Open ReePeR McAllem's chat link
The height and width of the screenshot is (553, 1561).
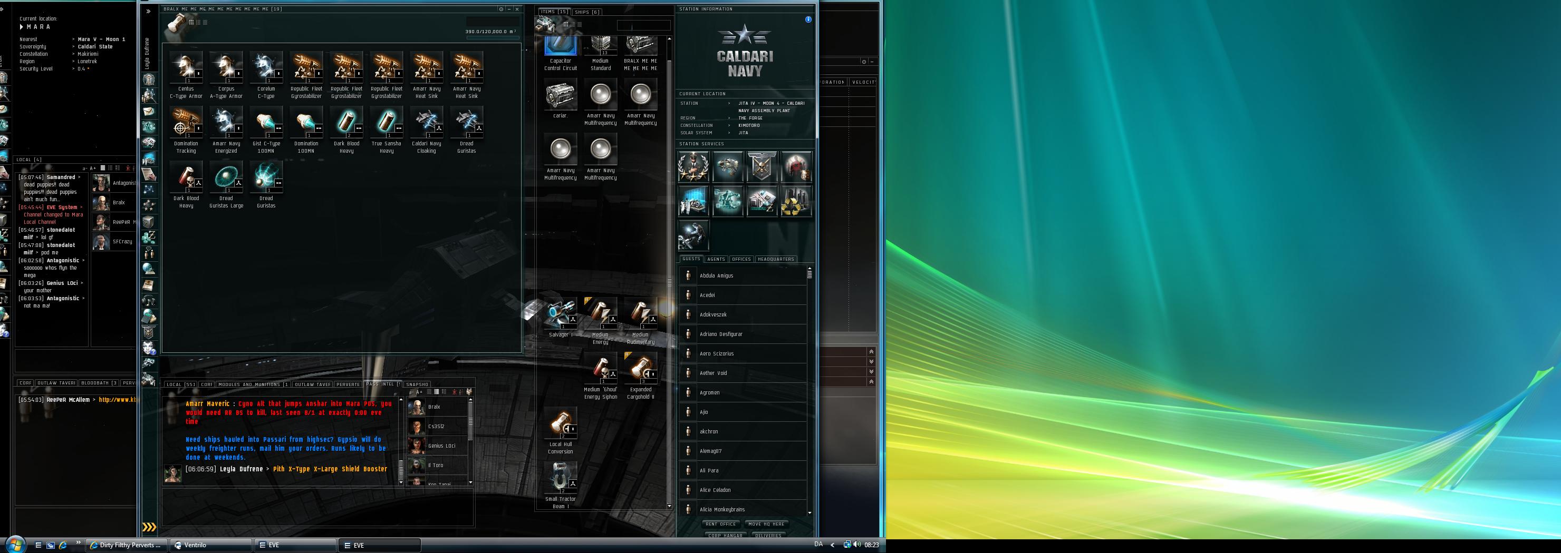click(117, 400)
